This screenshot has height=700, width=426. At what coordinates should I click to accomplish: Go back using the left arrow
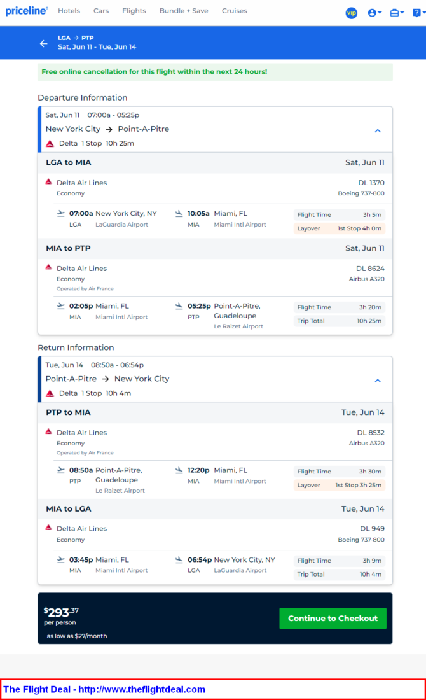[43, 43]
